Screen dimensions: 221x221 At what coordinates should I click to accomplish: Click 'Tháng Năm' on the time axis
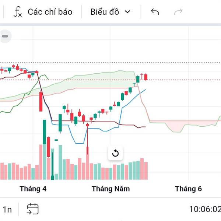click(111, 189)
